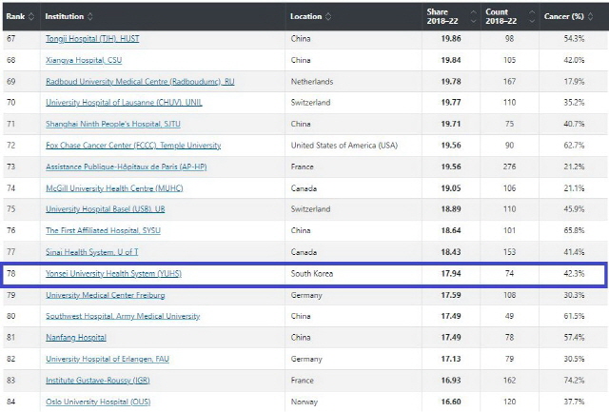
Task: Sort table by Rank column icon
Action: pos(31,16)
